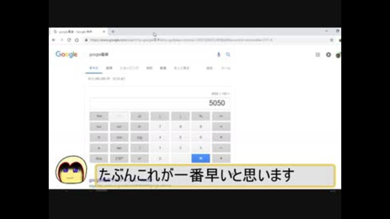Click calculator digit 8
This screenshot has width=390, height=219.
tap(180, 127)
